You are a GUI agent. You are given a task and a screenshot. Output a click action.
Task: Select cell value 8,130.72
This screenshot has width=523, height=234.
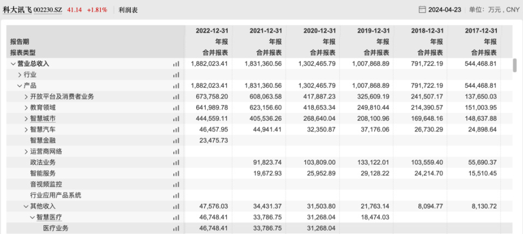click(485, 206)
